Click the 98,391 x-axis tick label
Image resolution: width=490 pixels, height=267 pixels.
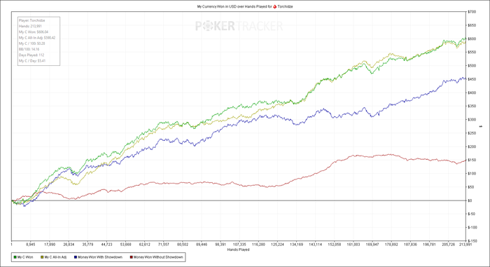click(220, 245)
